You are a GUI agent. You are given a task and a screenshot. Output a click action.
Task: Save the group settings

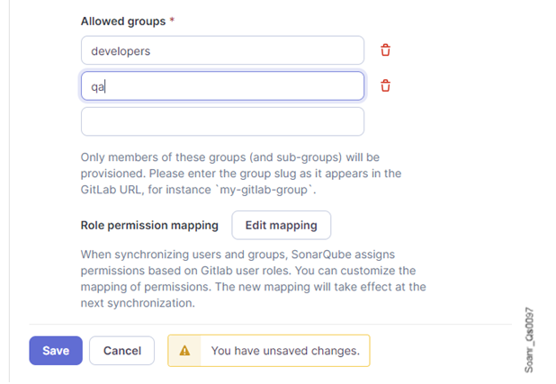coord(56,351)
